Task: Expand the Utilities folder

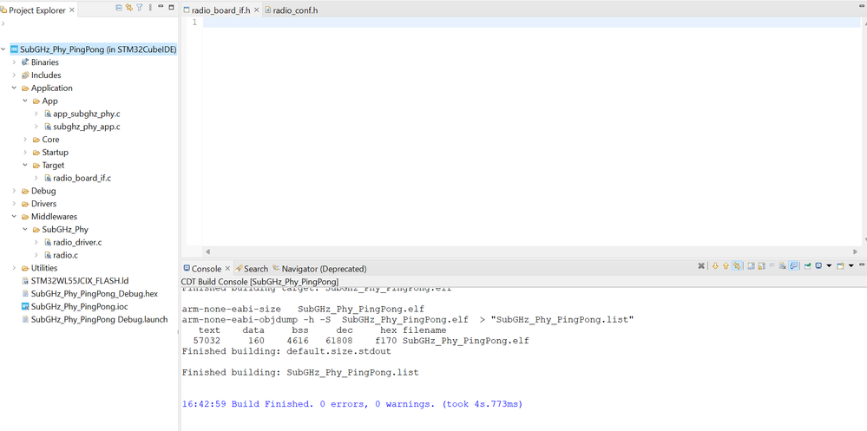Action: coord(15,268)
